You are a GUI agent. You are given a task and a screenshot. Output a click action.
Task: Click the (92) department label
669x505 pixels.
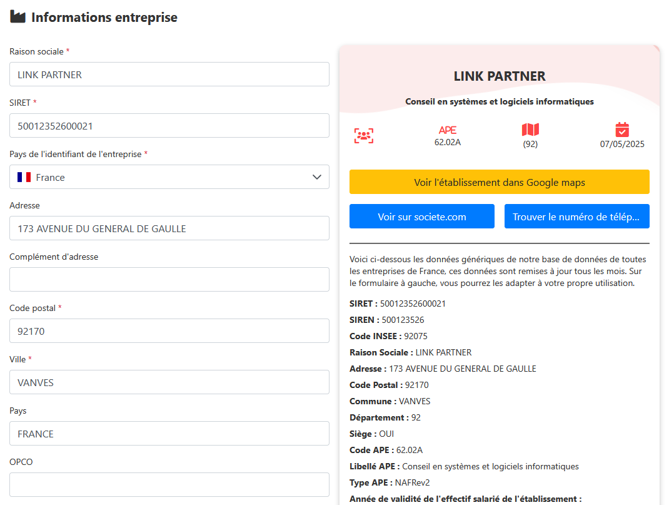pos(530,144)
